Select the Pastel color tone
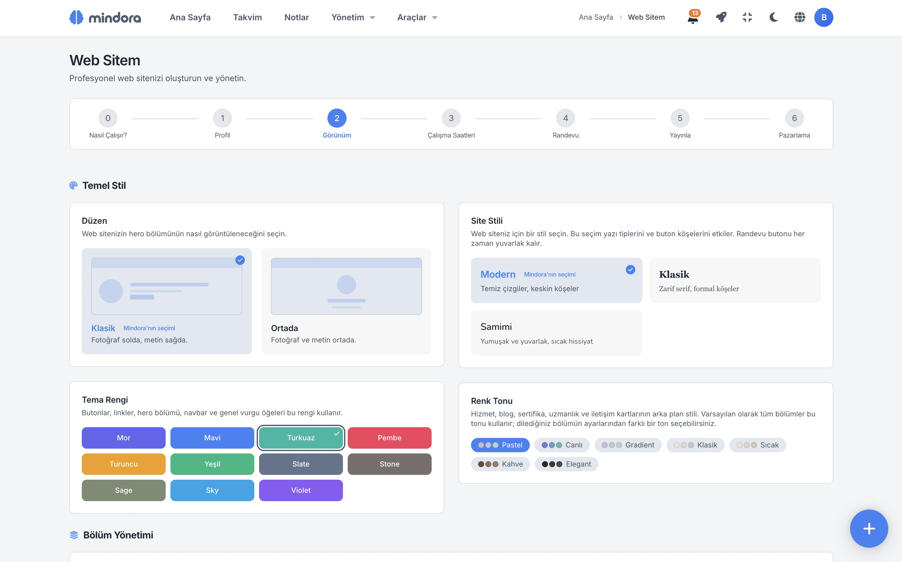The width and height of the screenshot is (902, 562). click(500, 445)
